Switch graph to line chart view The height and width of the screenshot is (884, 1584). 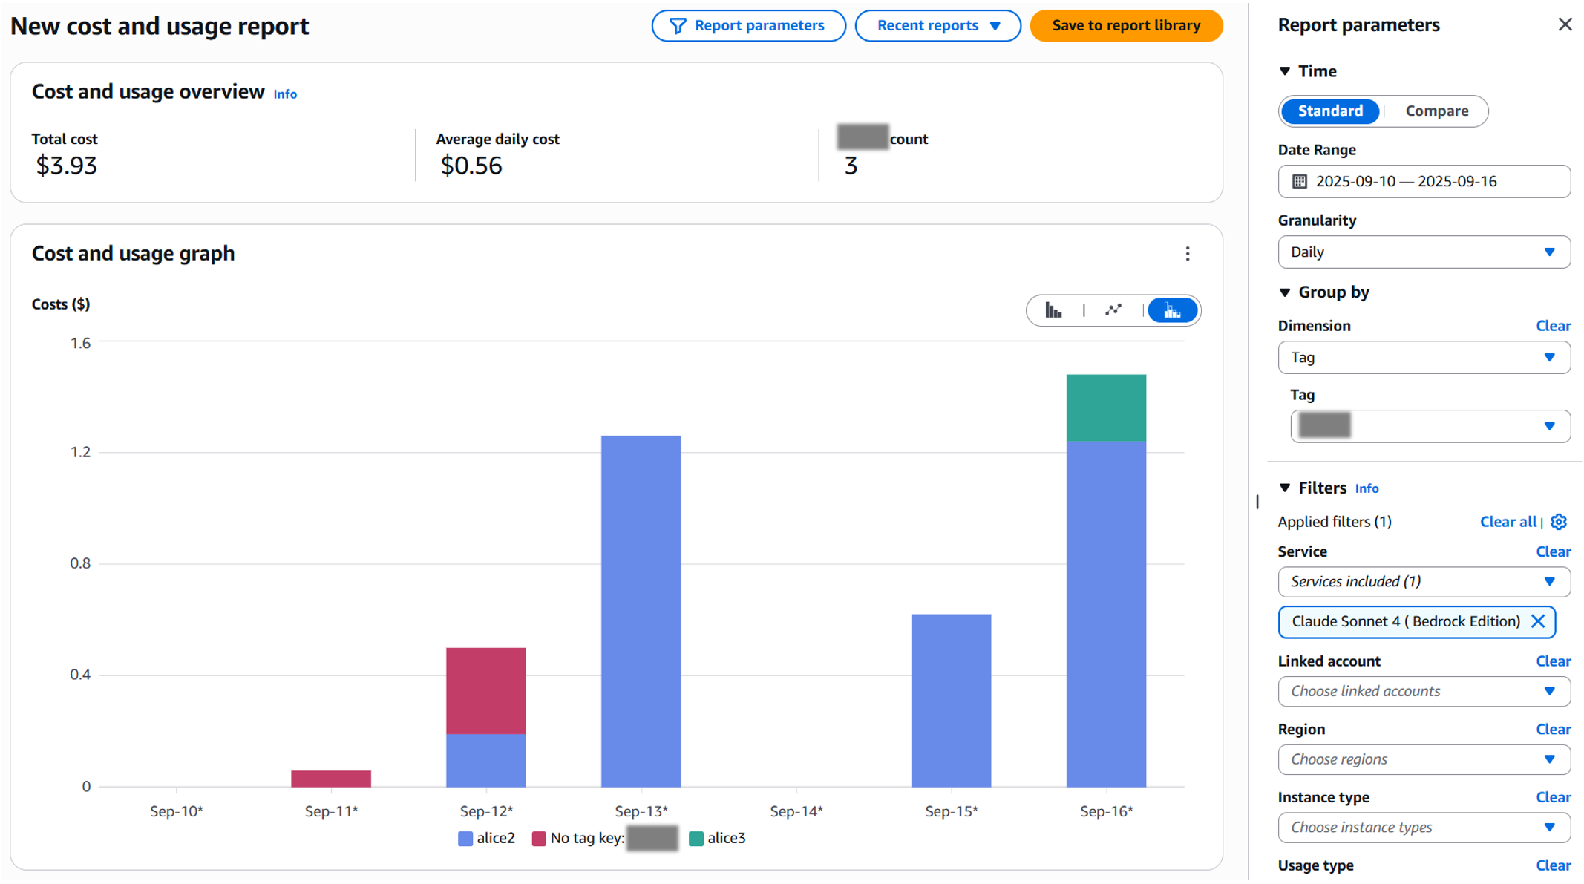coord(1113,310)
